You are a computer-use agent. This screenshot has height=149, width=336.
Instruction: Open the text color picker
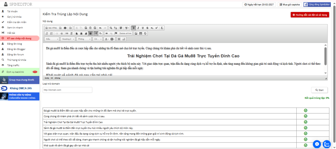[106, 39]
